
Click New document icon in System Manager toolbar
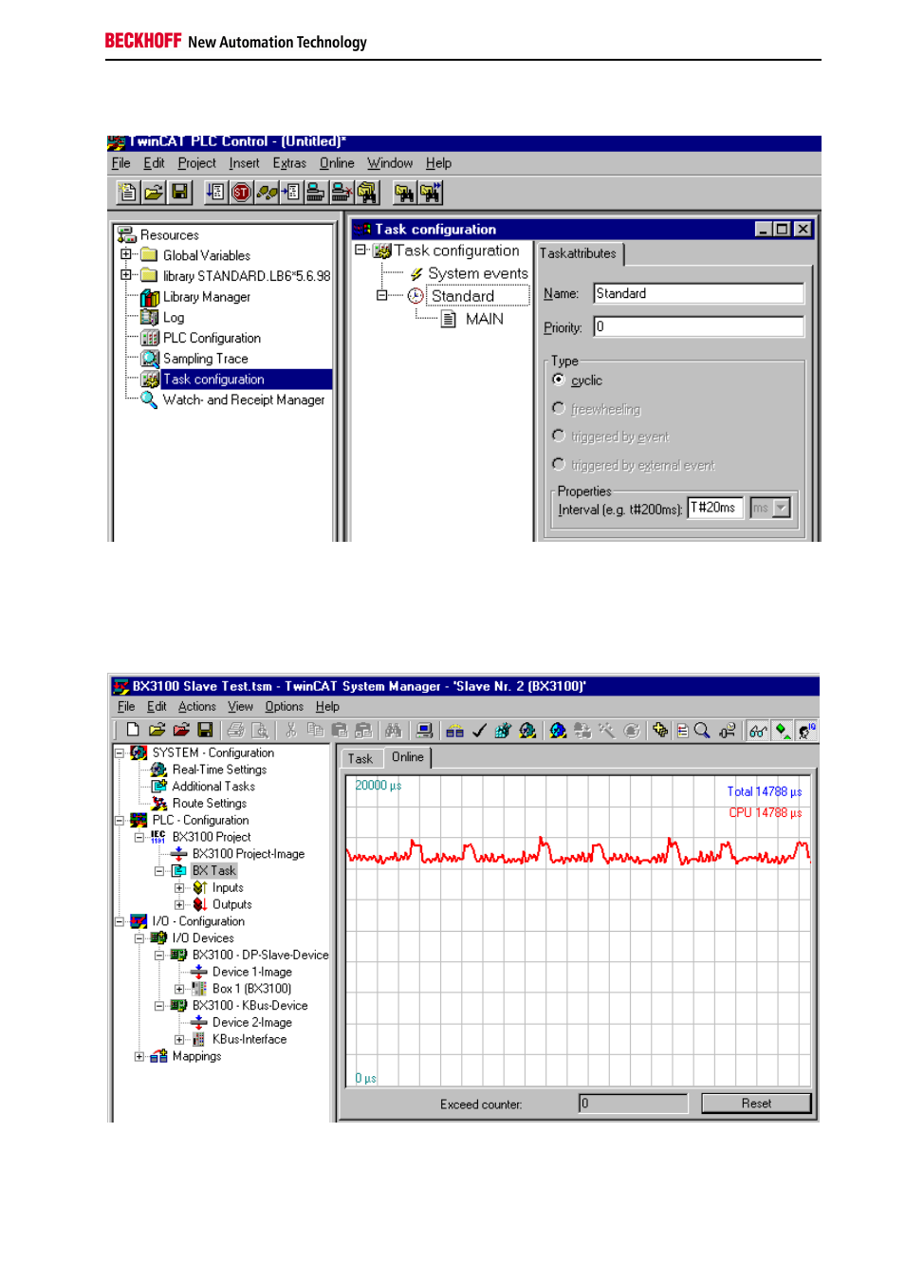[133, 730]
